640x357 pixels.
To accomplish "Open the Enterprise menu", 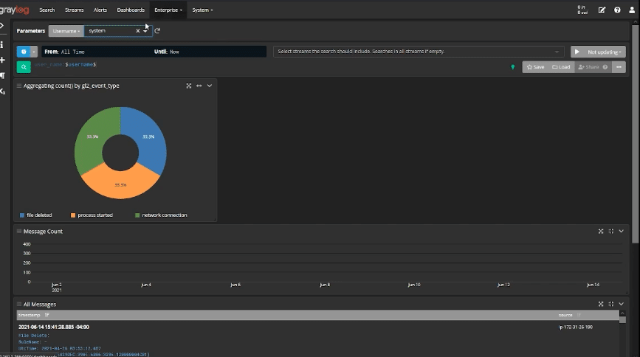I will click(x=168, y=10).
